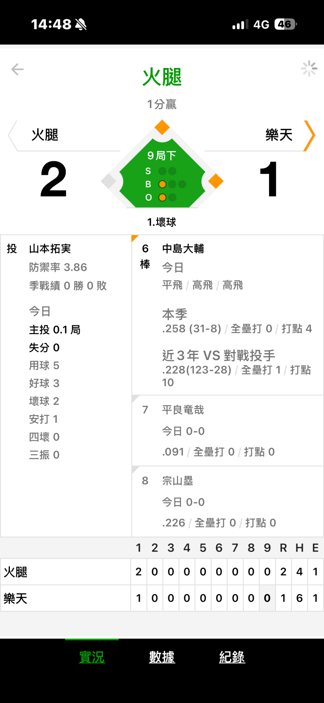Expand batter 8 宗山塁 details
This screenshot has width=324, height=703.
[227, 501]
